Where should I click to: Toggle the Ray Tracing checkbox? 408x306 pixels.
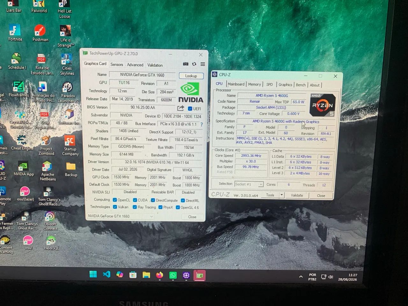pyautogui.click(x=135, y=207)
